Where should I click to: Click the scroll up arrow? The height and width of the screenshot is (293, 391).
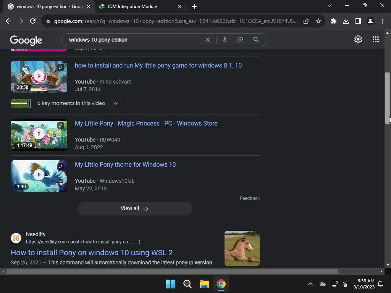388,33
